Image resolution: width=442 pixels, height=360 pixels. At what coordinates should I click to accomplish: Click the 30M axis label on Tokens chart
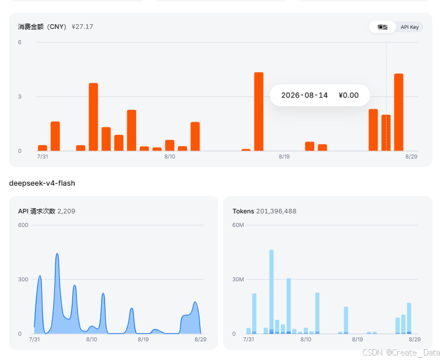(238, 279)
